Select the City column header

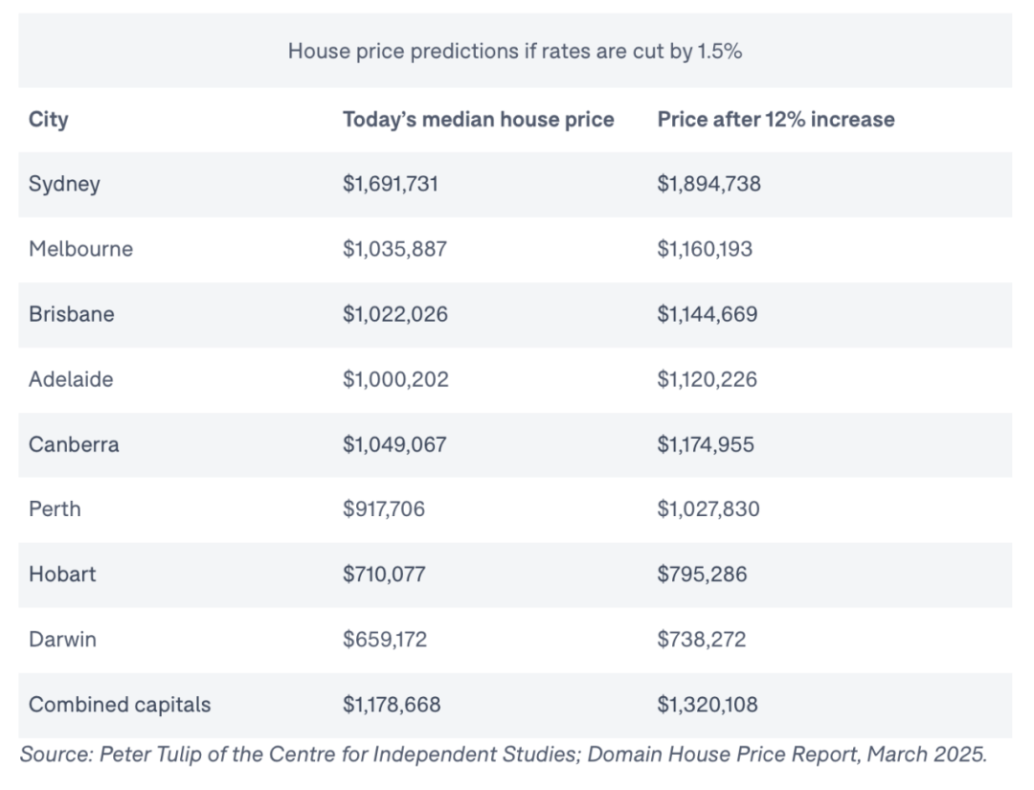(x=48, y=120)
